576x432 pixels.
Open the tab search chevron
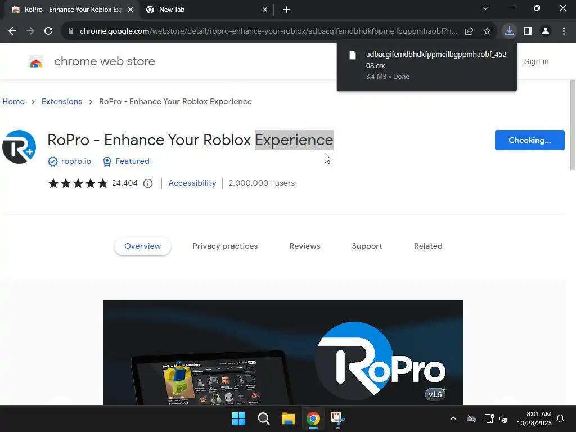pyautogui.click(x=485, y=8)
